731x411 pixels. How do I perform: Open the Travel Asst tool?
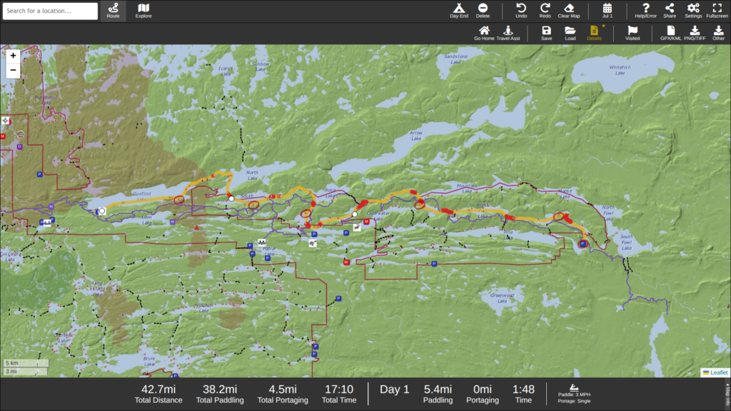tap(508, 33)
